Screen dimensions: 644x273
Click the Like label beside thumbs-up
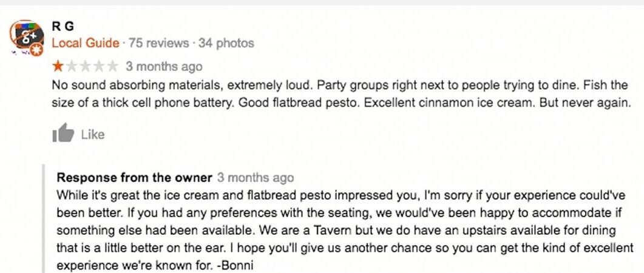pyautogui.click(x=93, y=135)
